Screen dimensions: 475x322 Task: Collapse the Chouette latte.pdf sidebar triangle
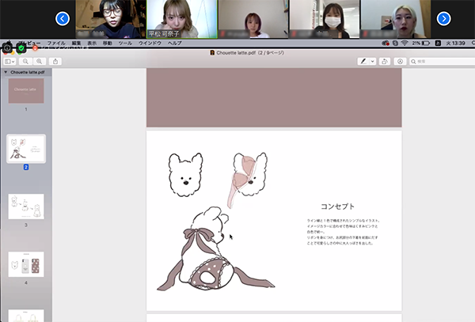(4, 72)
